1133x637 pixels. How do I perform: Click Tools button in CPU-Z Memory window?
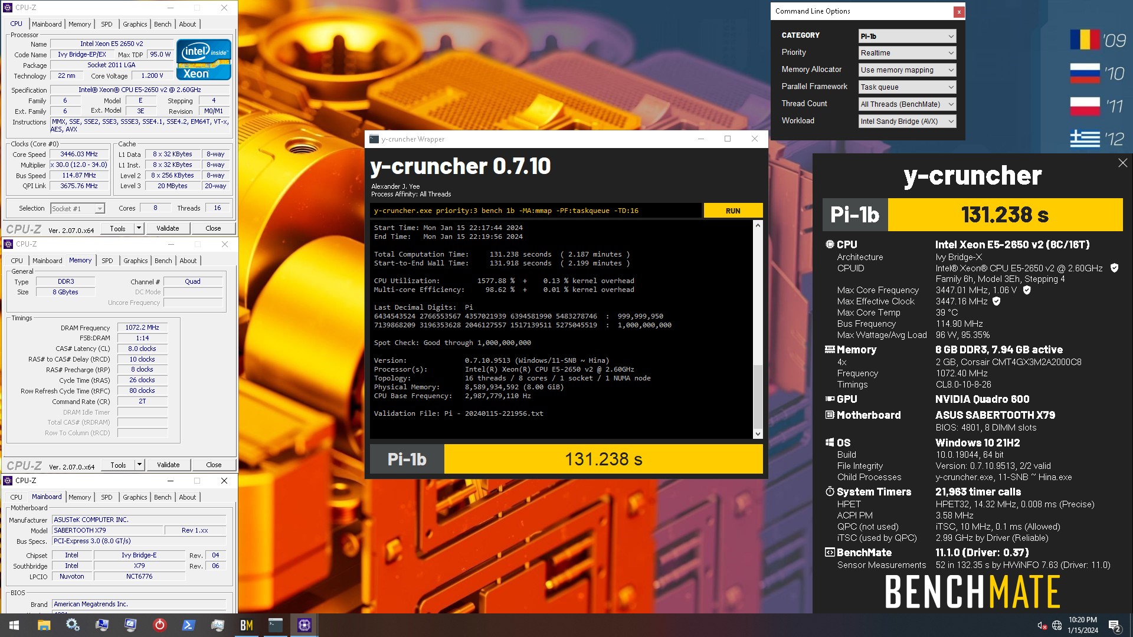coord(118,465)
